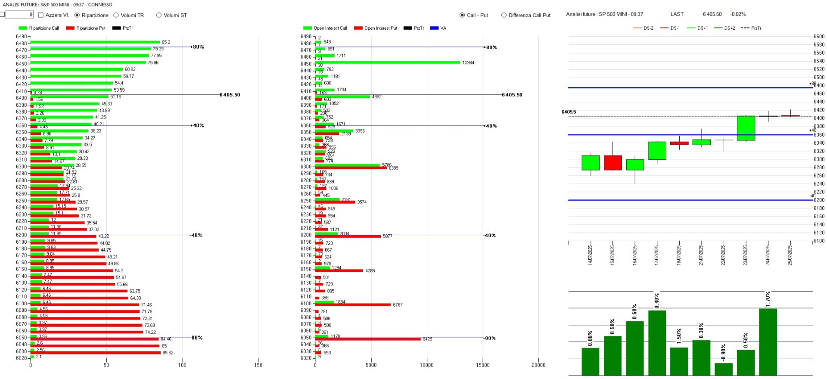Click the DS+2 legend line marker
827x379 pixels.
718,28
